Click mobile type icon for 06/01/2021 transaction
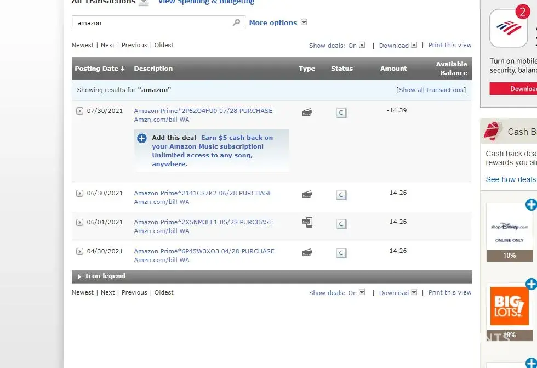The width and height of the screenshot is (537, 368). point(307,222)
